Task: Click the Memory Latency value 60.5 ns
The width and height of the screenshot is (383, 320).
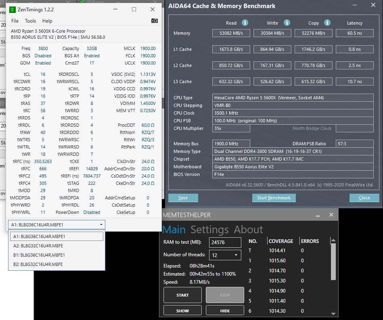Action: coord(355,33)
